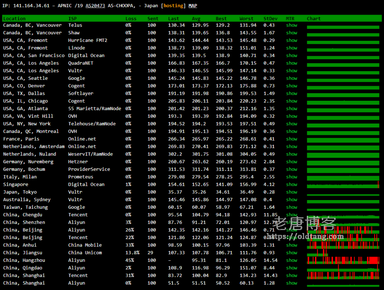The height and width of the screenshot is (290, 384).
Task: Show MTR for New York Telehouse/RamNode row
Action: click(x=291, y=124)
